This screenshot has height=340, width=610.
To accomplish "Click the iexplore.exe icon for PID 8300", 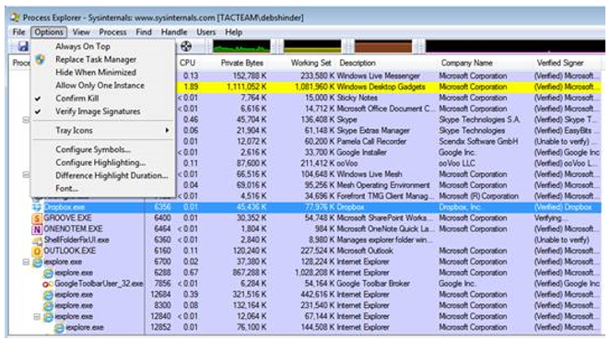I will pos(48,306).
